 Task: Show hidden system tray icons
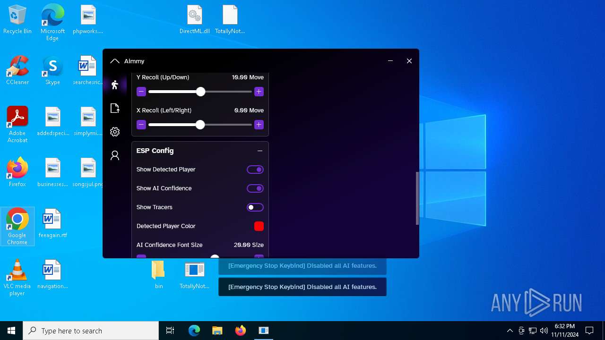(x=510, y=331)
